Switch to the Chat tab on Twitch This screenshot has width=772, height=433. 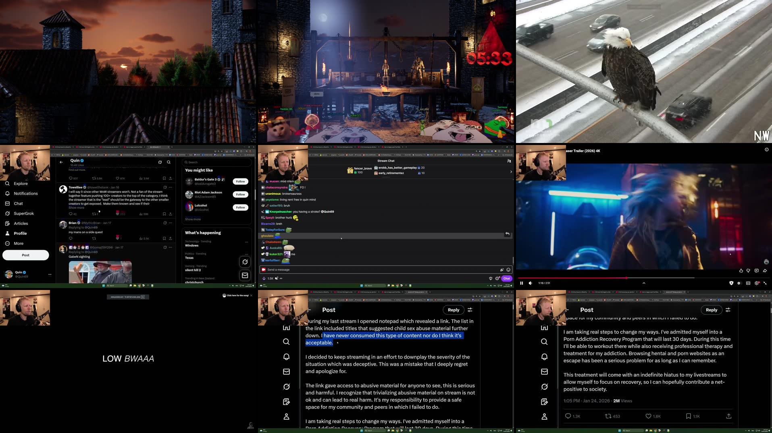point(506,278)
